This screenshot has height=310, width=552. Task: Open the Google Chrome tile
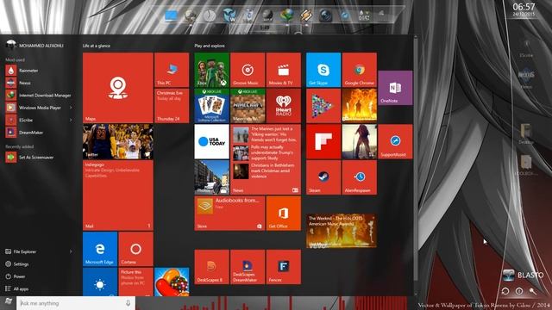pyautogui.click(x=360, y=70)
